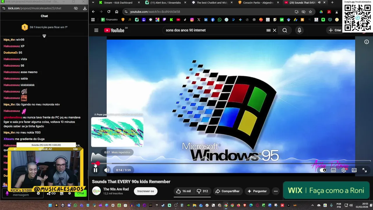The height and width of the screenshot is (210, 373).
Task: Click the Wix advertisement banner
Action: point(326,190)
